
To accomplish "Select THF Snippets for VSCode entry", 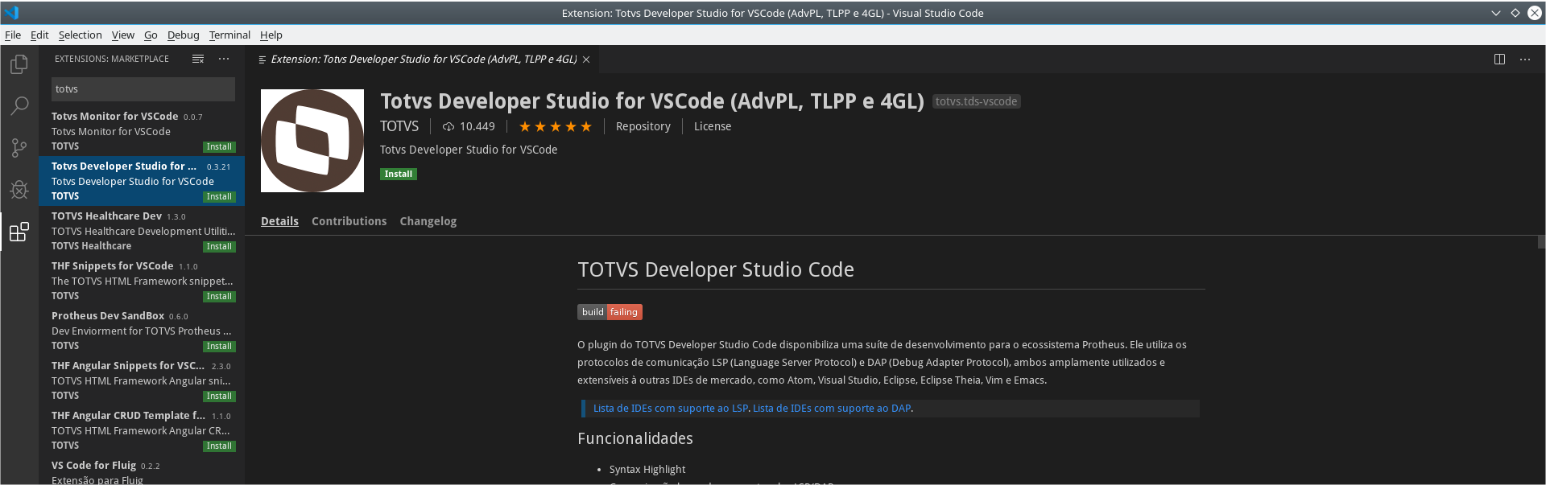I will coord(142,281).
